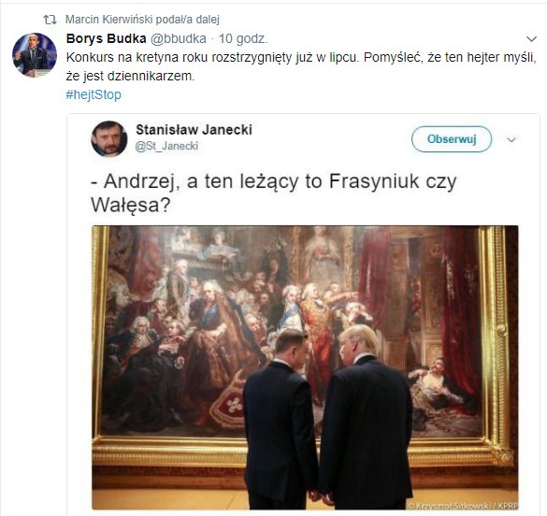Open the 10 godz. timestamp

243,38
